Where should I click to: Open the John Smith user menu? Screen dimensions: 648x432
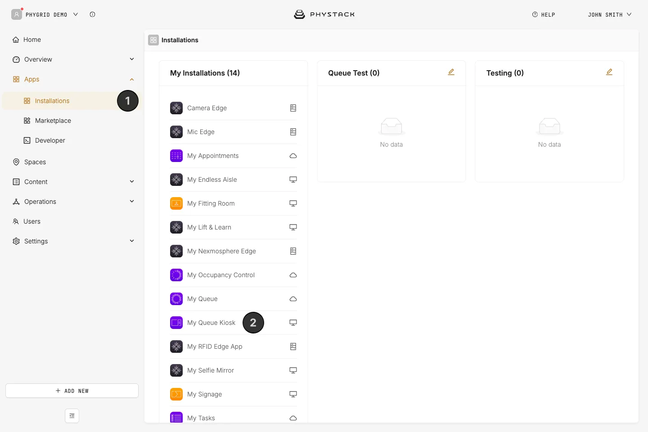pyautogui.click(x=610, y=14)
